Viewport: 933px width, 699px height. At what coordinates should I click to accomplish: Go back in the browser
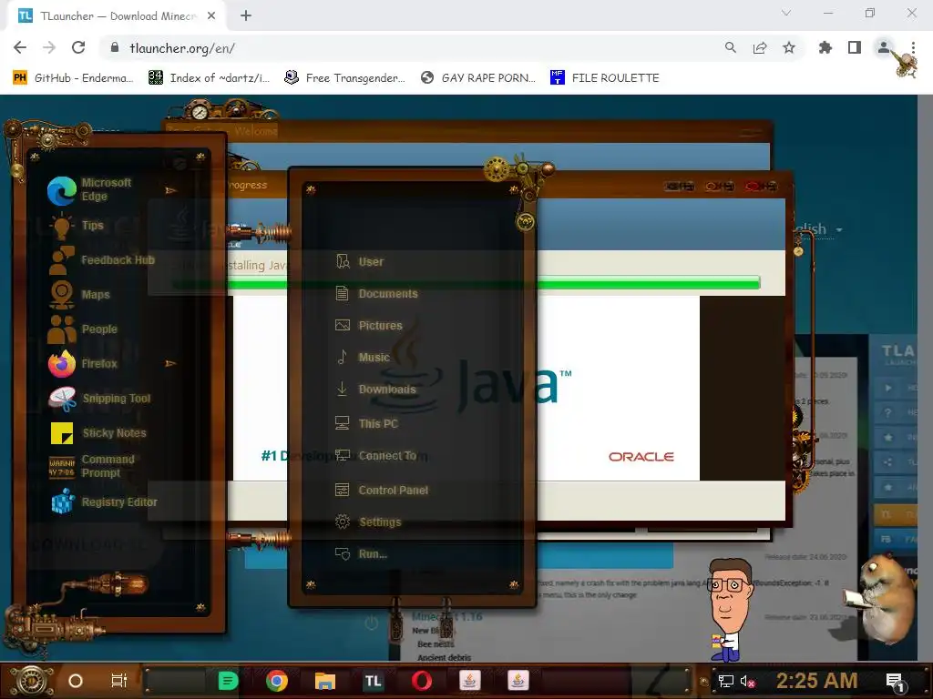20,47
